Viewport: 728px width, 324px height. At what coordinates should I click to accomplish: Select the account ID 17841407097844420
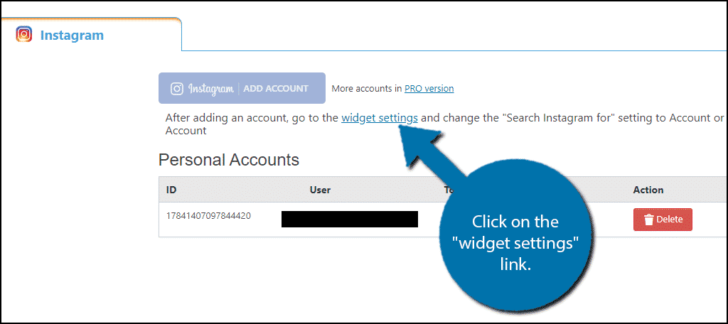point(208,216)
